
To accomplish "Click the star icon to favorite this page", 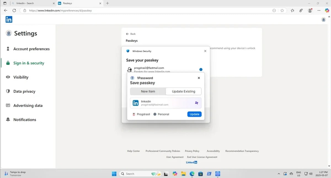I will (282, 10).
